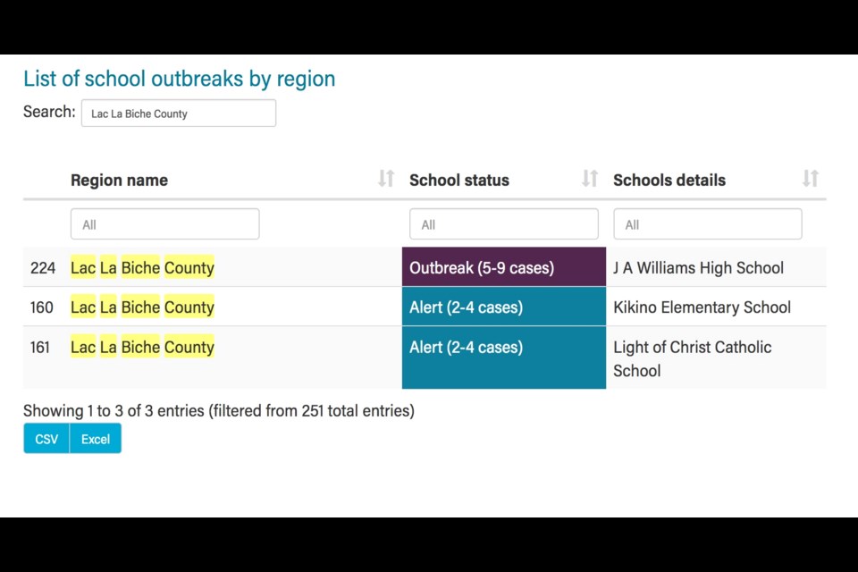Sort table by Schools details arrows icon
This screenshot has height=572, width=858.
click(811, 179)
